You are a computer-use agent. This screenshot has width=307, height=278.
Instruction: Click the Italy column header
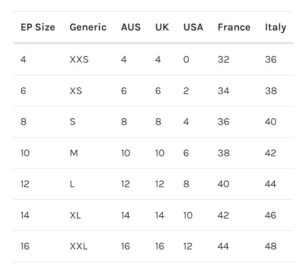[x=275, y=27]
